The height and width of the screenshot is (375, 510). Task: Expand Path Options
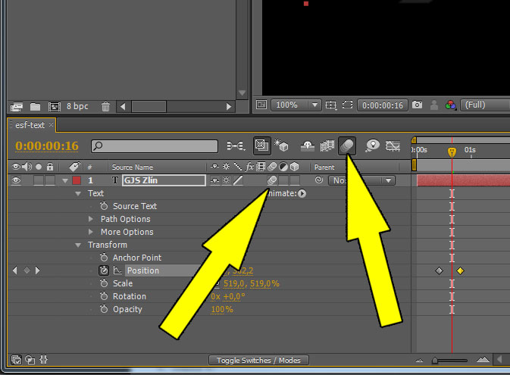91,219
